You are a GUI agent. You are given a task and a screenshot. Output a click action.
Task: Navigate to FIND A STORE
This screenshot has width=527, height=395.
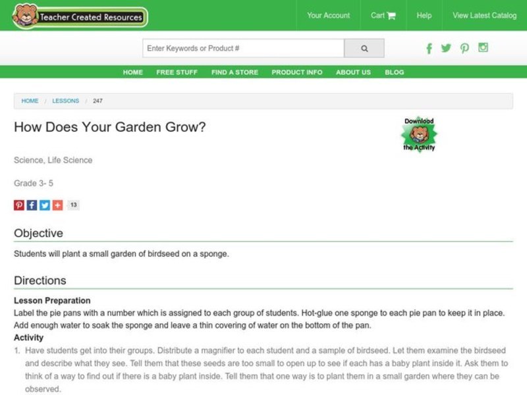234,72
